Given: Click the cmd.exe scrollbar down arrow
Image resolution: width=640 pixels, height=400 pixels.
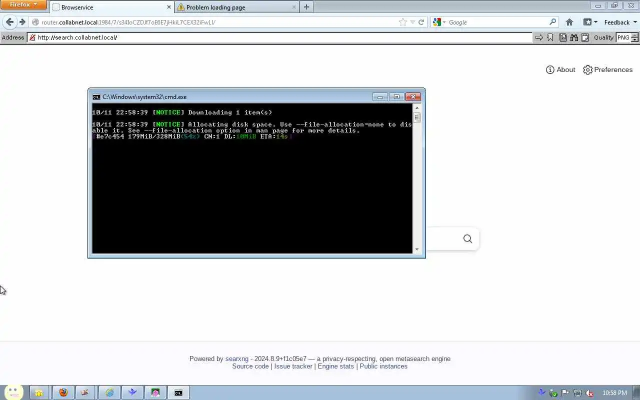Looking at the screenshot, I should pyautogui.click(x=417, y=249).
